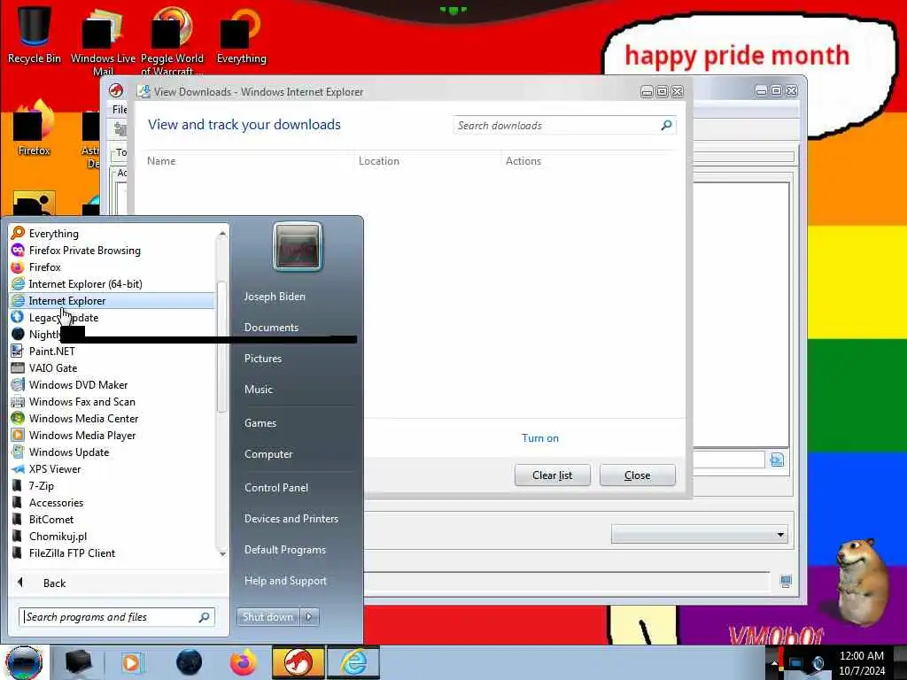Open the dropdown in the background window
Viewport: 907px width, 680px height.
pos(700,534)
